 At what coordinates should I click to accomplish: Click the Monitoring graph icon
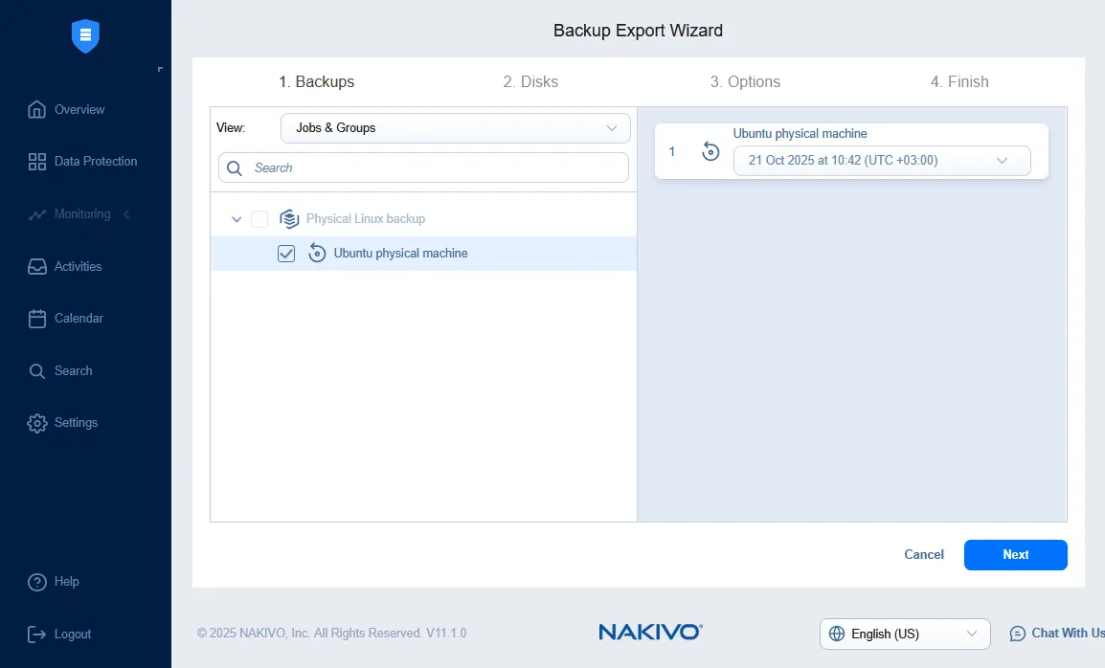click(36, 214)
